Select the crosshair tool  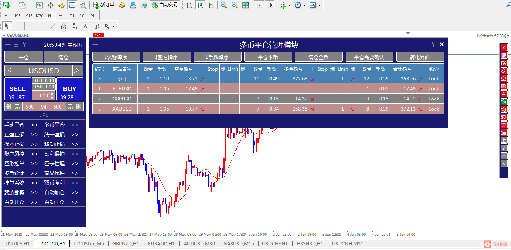(x=18, y=26)
